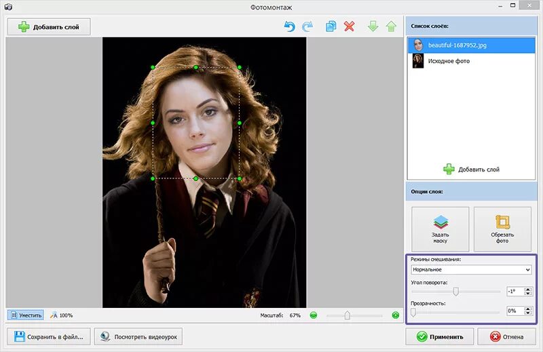Toggle the Уместить fit-to-window button
The width and height of the screenshot is (543, 352).
26,315
